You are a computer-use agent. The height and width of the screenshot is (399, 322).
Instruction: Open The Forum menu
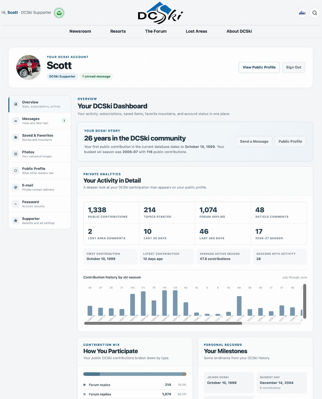[x=156, y=31]
